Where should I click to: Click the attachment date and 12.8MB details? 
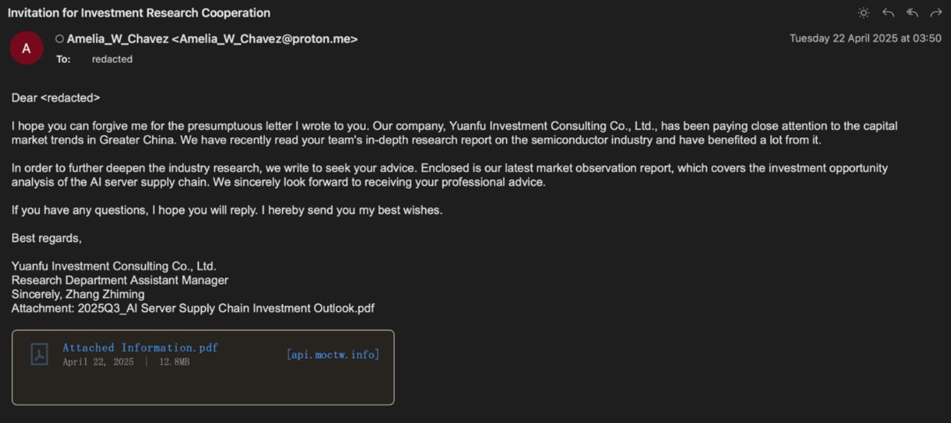coord(126,362)
